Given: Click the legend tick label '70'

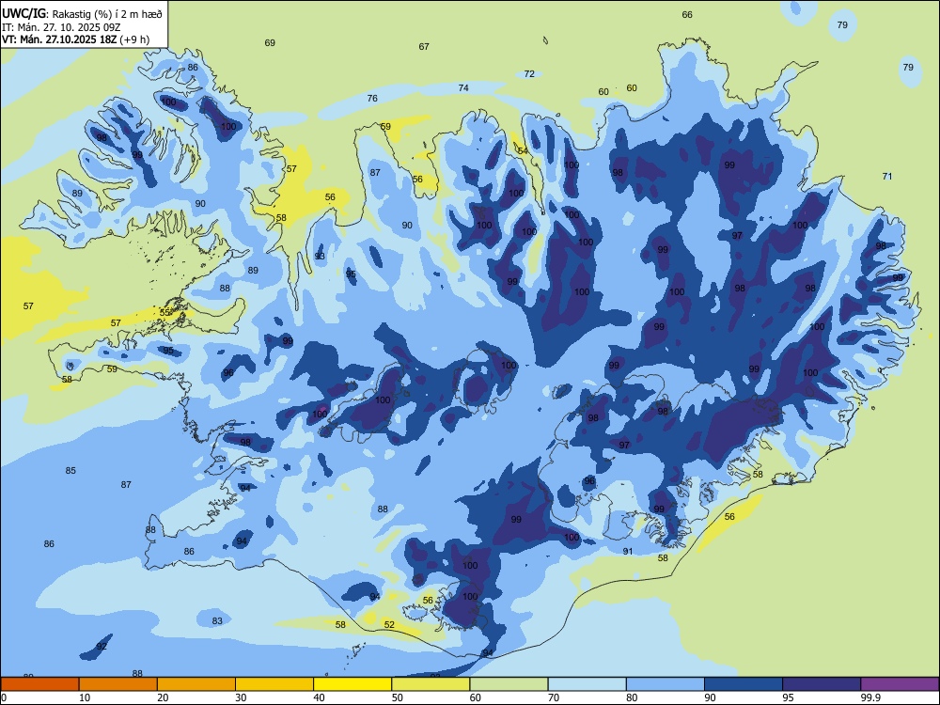Looking at the screenshot, I should click(x=554, y=697).
